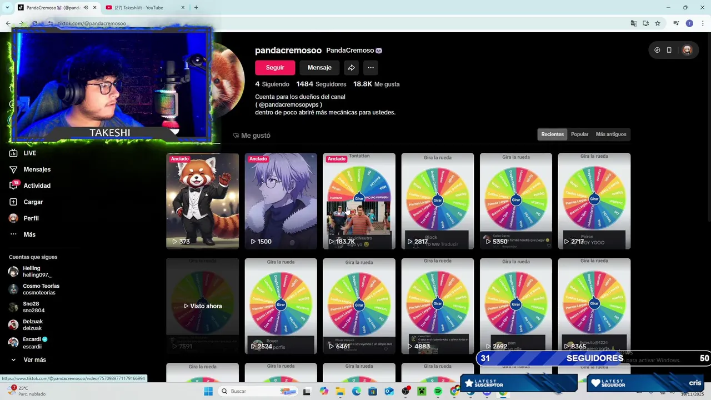Viewport: 711px width, 400px height.
Task: Play the Visto ahora video
Action: pos(202,306)
